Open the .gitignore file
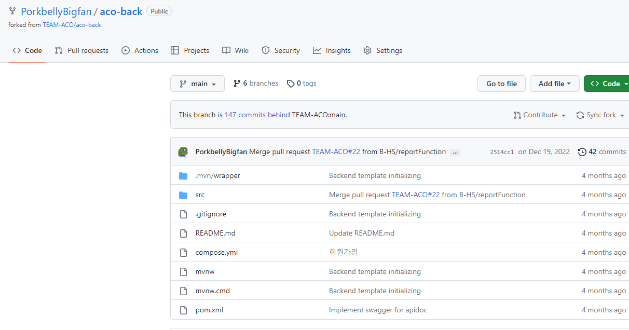The height and width of the screenshot is (330, 629). [211, 214]
